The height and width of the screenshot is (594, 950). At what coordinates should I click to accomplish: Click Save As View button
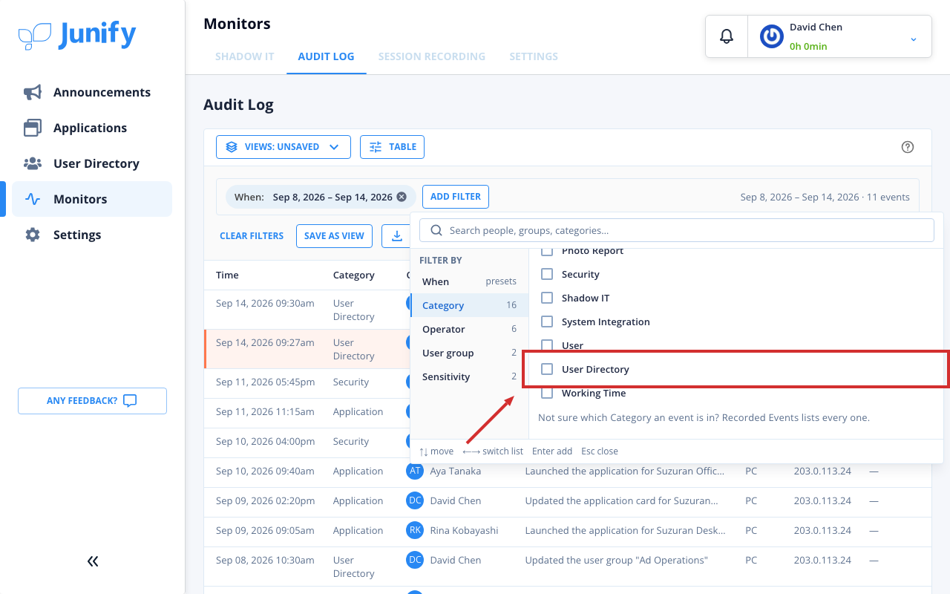pos(334,236)
